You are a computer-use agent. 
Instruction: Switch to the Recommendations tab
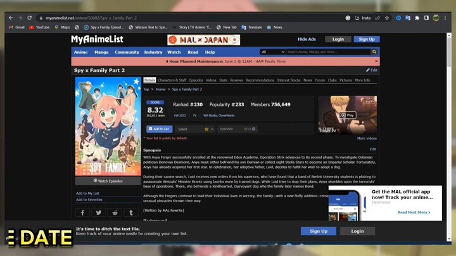[x=260, y=80]
